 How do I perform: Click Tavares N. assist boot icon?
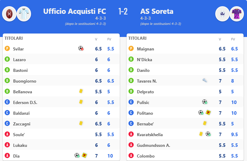point(205,80)
